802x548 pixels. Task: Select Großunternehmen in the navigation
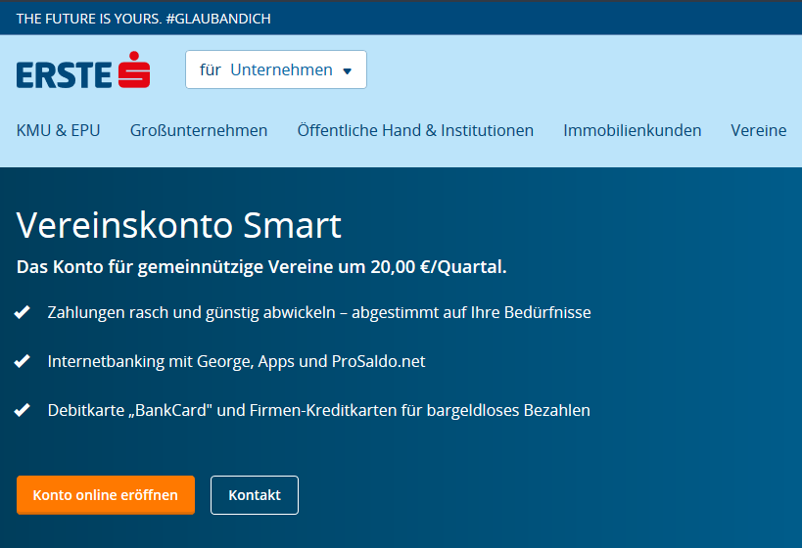[x=199, y=130]
